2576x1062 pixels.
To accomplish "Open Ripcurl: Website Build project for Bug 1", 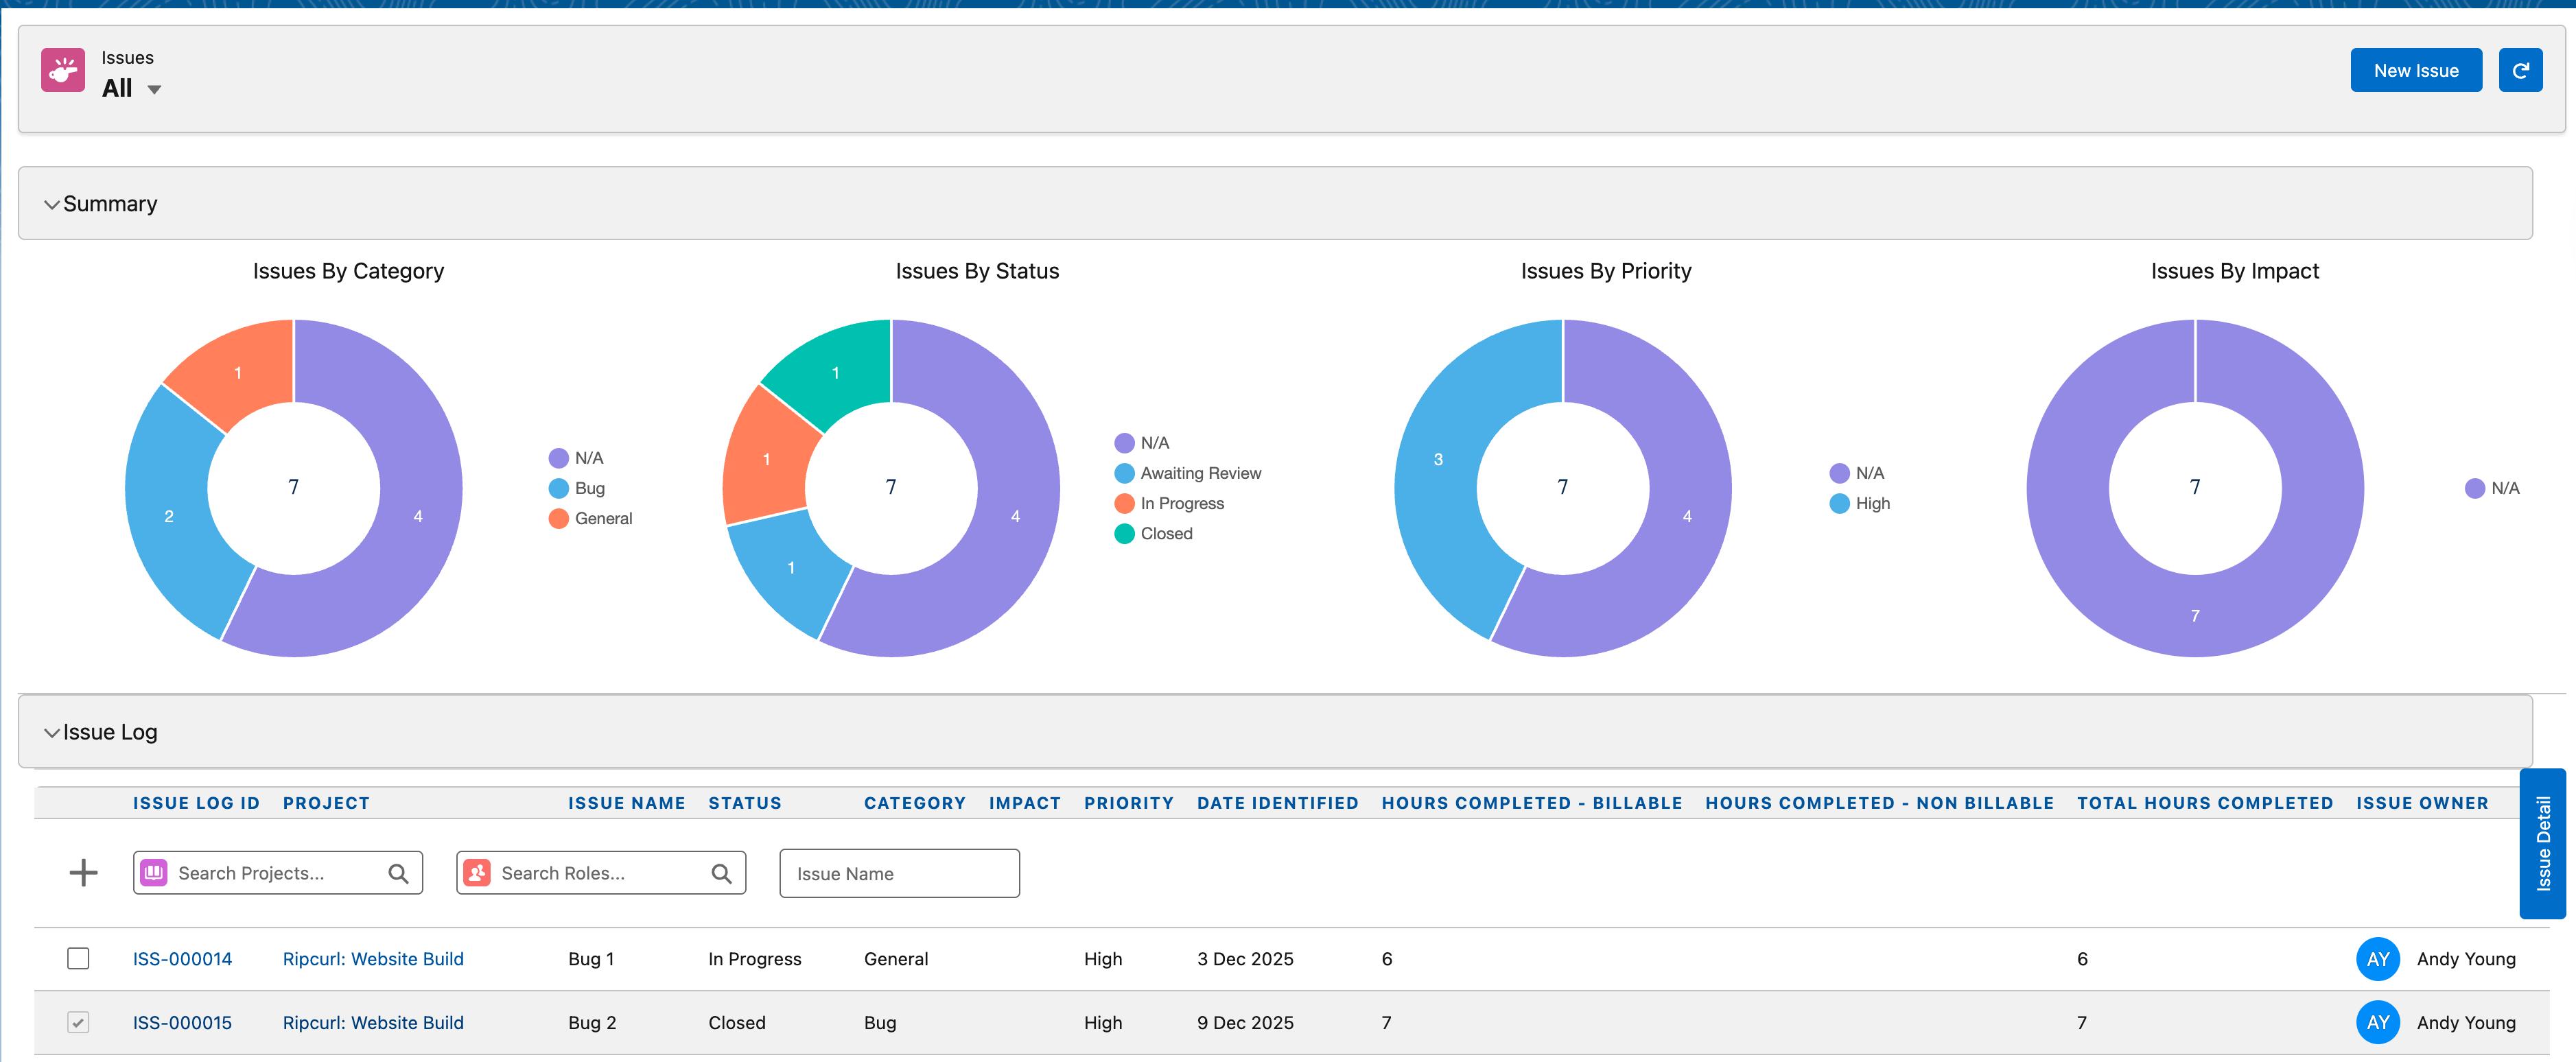I will 373,959.
